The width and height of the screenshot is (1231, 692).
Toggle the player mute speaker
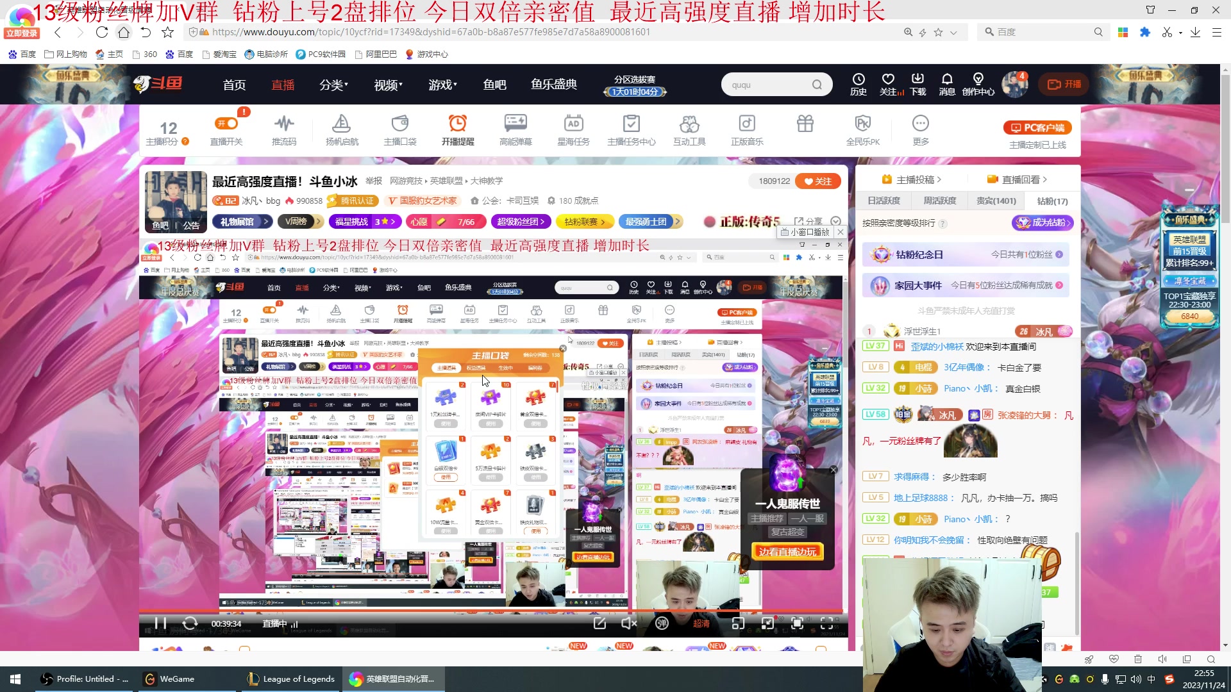tap(629, 623)
